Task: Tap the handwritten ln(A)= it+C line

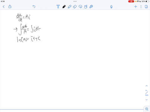Action: 29,40
